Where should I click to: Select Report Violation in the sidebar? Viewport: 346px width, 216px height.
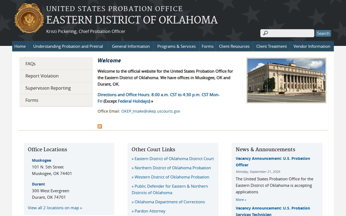point(56,76)
